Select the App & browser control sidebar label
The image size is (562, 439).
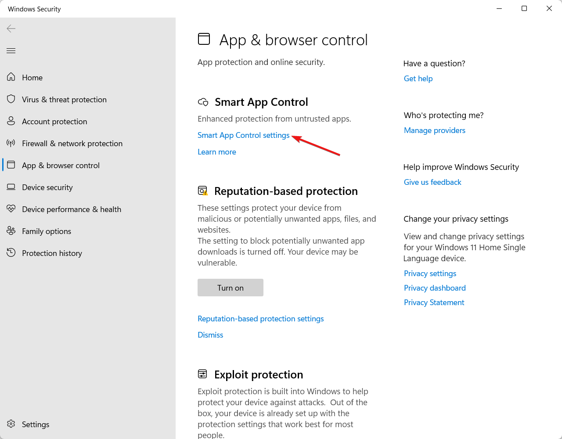point(61,165)
